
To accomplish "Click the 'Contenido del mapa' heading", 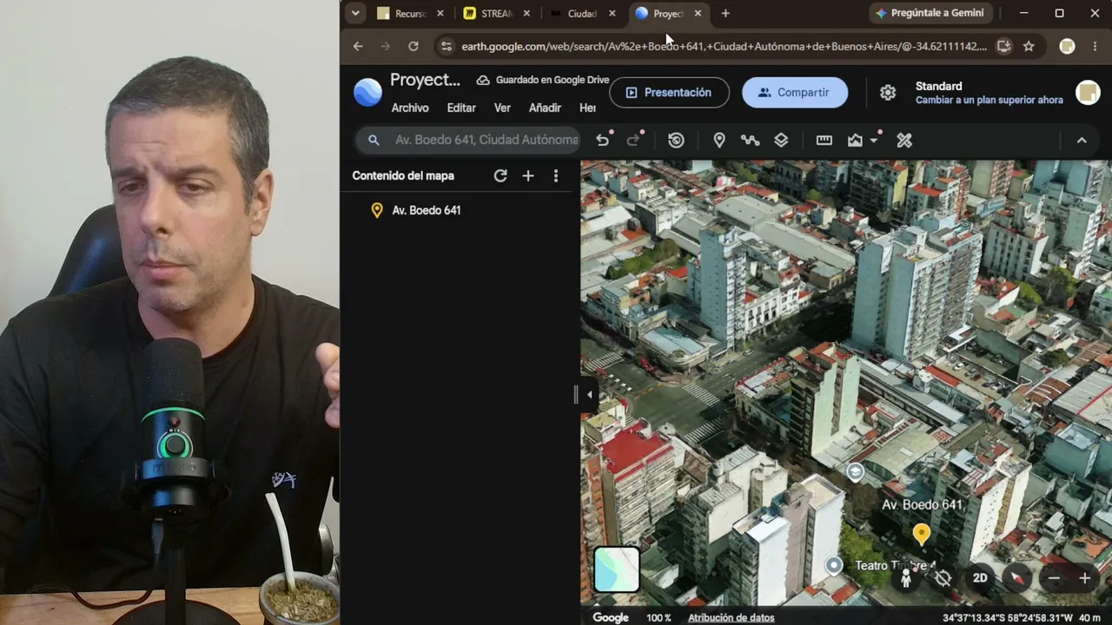I will tap(403, 175).
